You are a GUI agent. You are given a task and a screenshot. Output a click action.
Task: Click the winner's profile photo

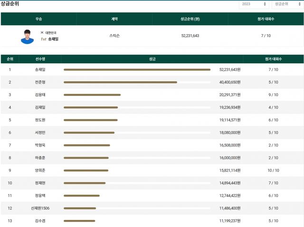[28, 36]
